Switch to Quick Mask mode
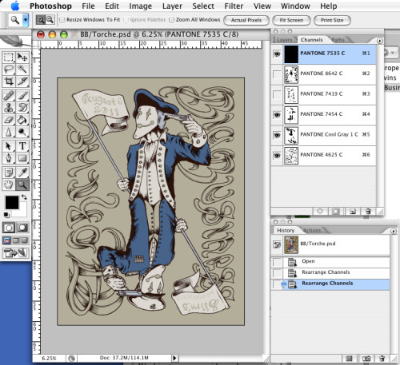The width and height of the screenshot is (400, 365). point(22,228)
